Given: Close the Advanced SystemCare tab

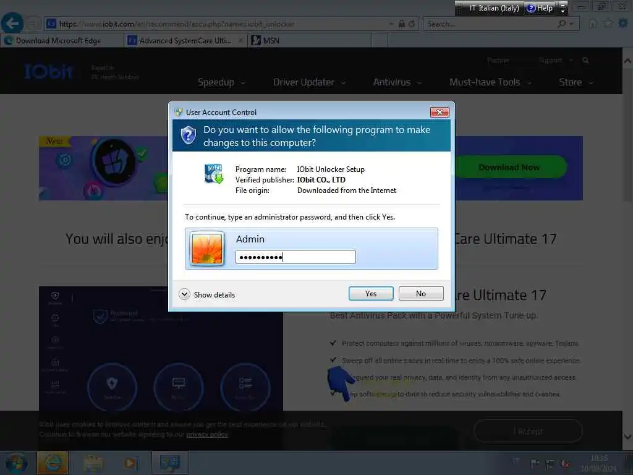Looking at the screenshot, I should click(x=241, y=40).
